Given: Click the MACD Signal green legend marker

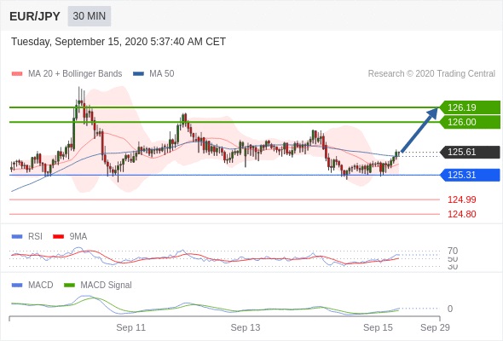Looking at the screenshot, I should pyautogui.click(x=69, y=285).
